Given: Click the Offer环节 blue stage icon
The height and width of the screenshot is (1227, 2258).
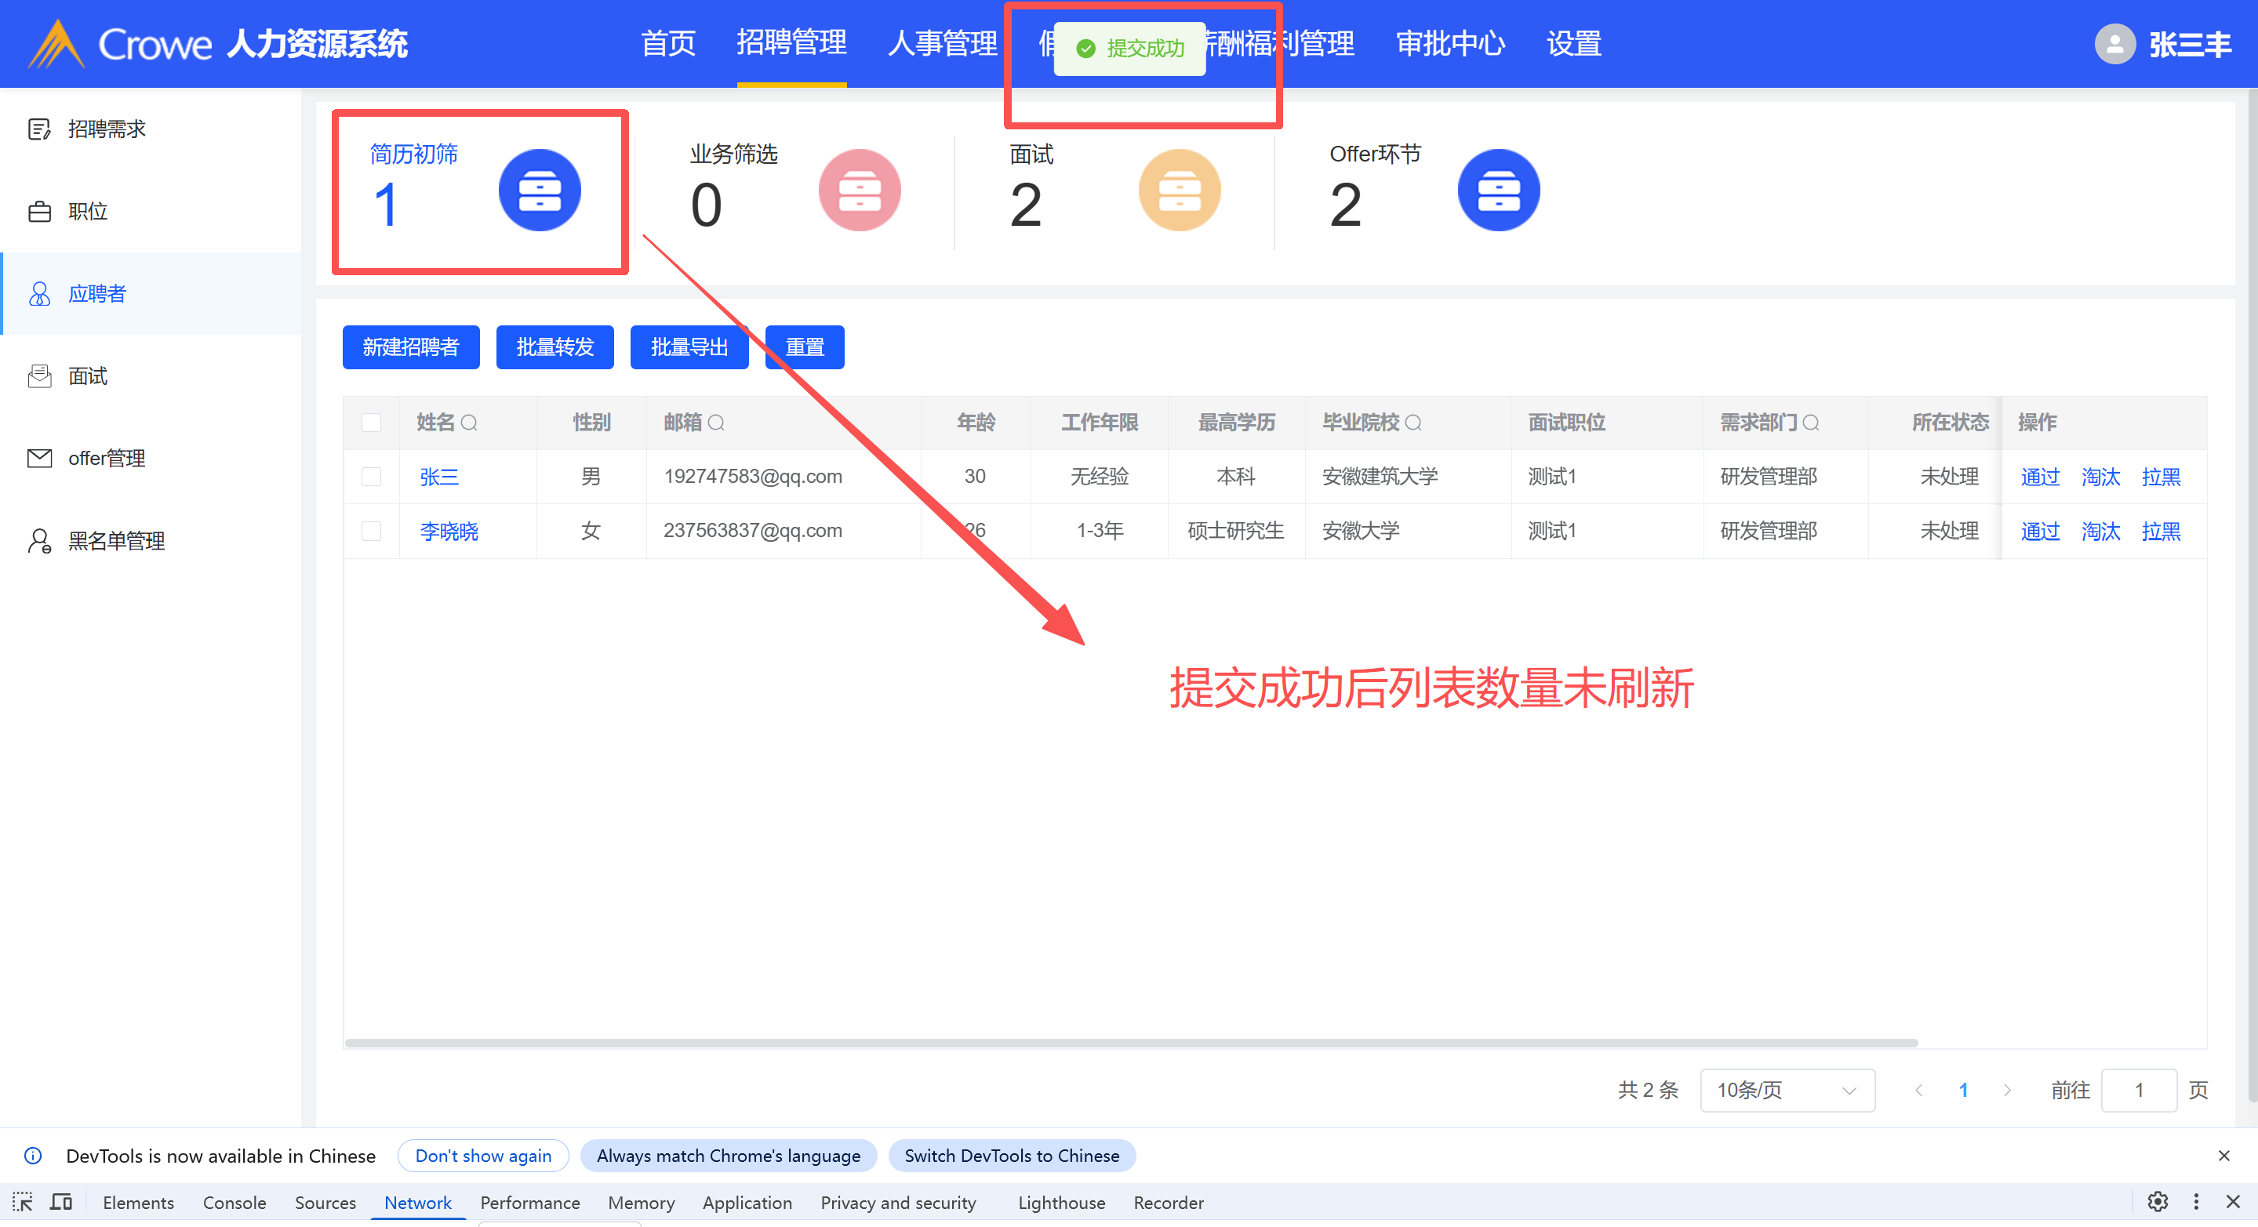Looking at the screenshot, I should tap(1498, 191).
